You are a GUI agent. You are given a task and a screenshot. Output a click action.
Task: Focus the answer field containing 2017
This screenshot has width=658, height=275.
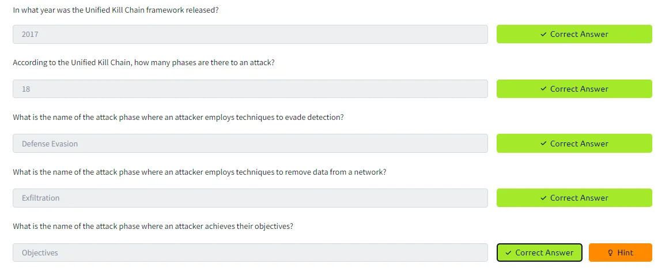pos(250,35)
